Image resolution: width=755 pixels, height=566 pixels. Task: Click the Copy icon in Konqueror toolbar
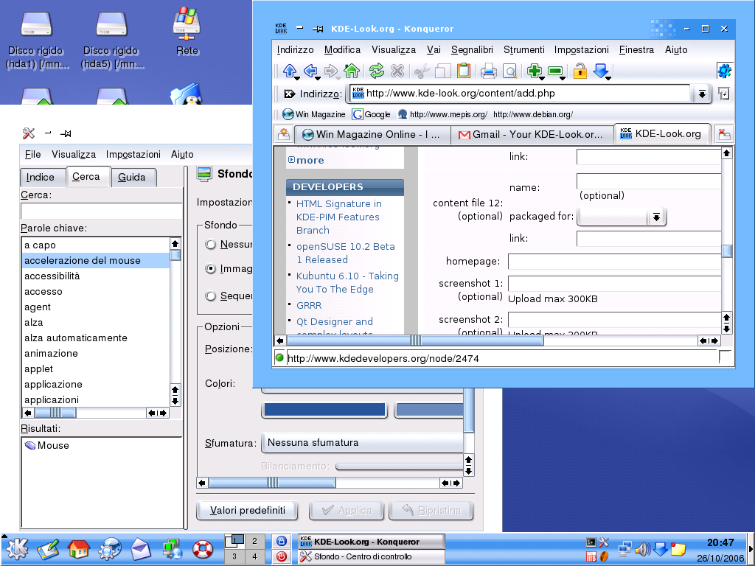[x=442, y=71]
